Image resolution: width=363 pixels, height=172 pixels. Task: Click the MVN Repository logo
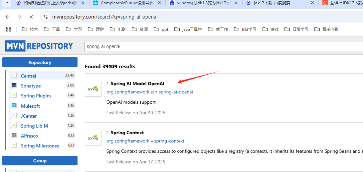click(39, 46)
